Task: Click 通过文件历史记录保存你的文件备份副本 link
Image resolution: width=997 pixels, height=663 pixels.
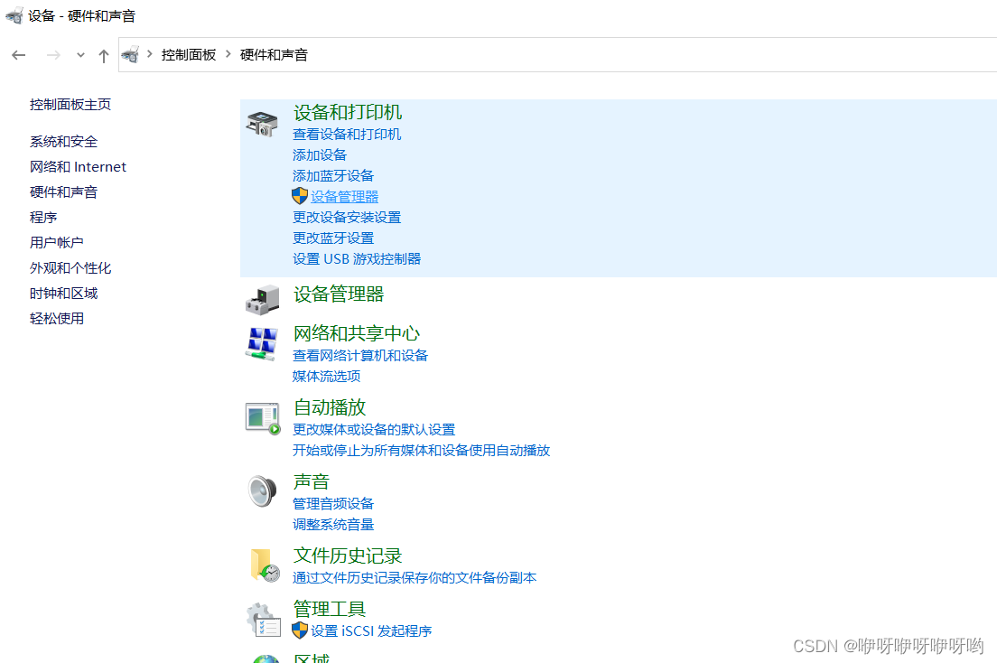Action: click(415, 578)
